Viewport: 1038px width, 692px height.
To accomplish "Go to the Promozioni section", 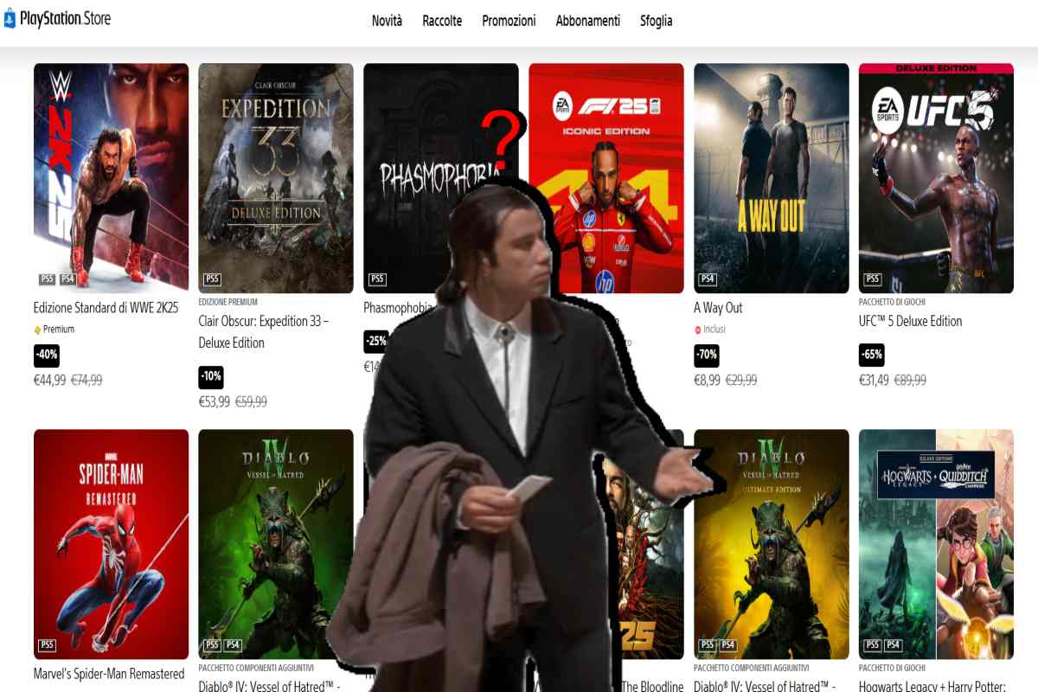I will pos(509,21).
